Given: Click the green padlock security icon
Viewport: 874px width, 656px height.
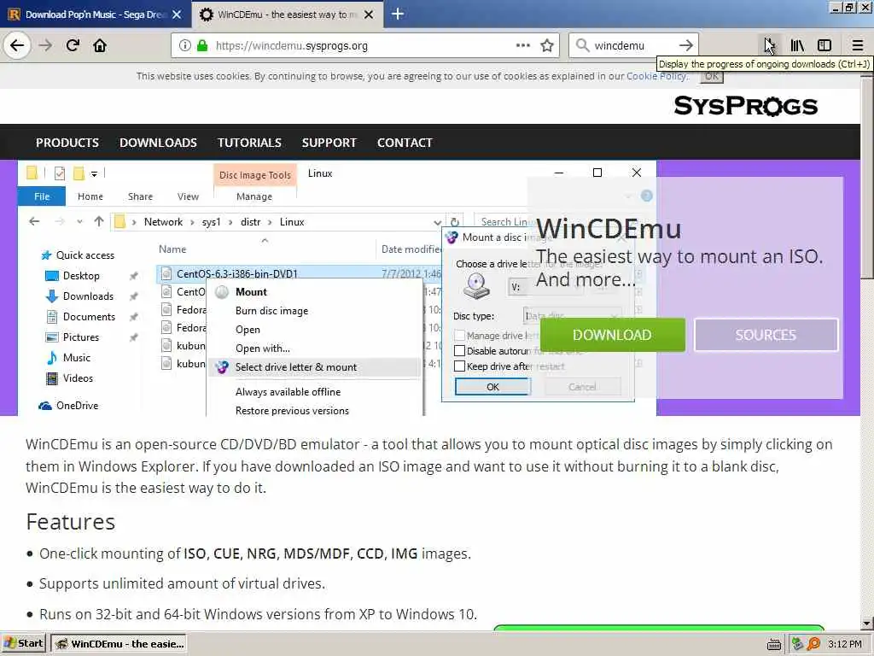Looking at the screenshot, I should 202,46.
